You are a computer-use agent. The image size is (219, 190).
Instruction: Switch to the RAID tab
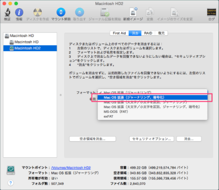(148, 33)
